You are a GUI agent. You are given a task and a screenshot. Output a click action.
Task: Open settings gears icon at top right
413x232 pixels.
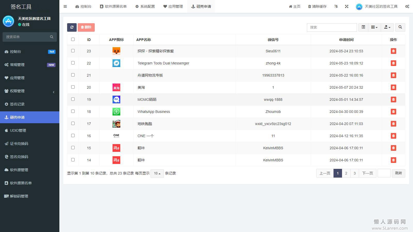[407, 6]
